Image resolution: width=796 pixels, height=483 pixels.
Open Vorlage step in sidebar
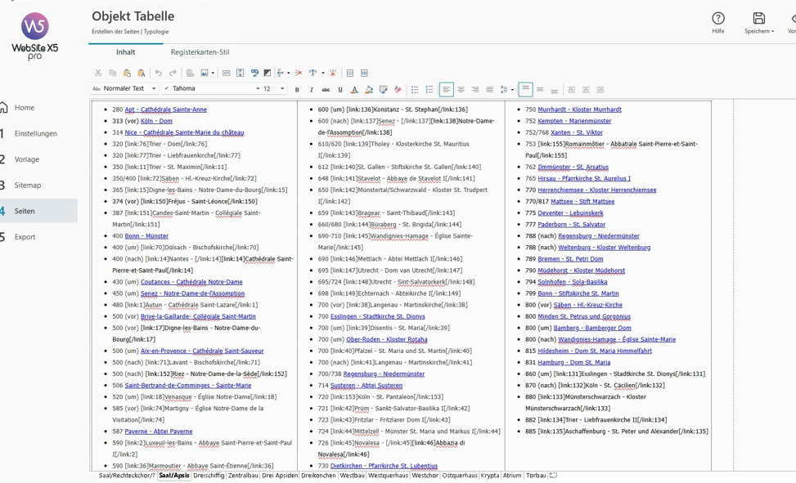(x=26, y=159)
